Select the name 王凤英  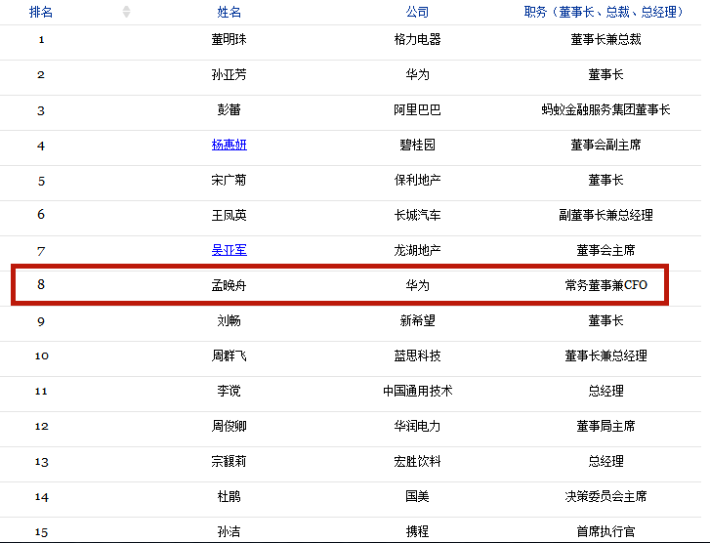coord(230,215)
